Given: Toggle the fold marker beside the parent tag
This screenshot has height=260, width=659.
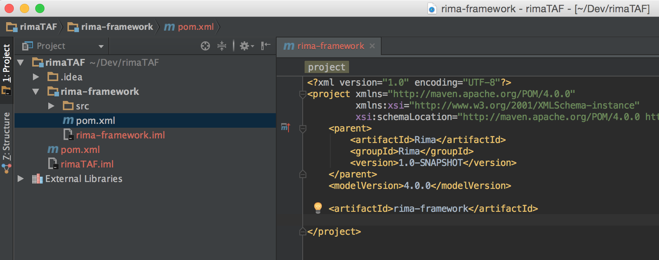Looking at the screenshot, I should tap(303, 128).
